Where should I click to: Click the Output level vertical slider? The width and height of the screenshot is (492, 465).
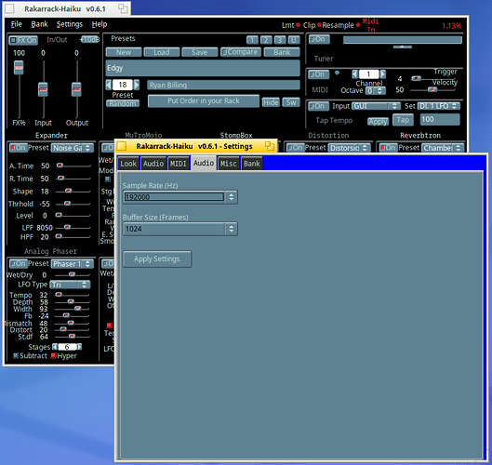76,89
